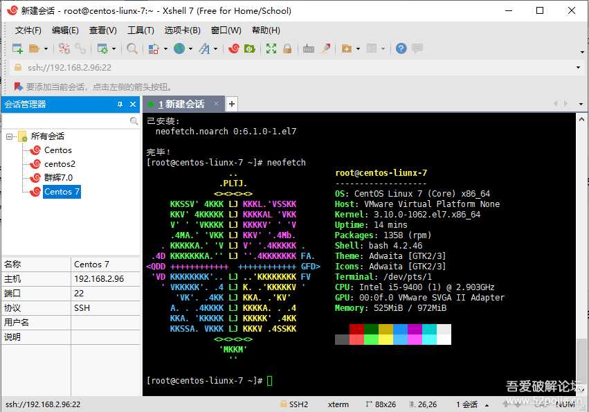Click the red disconnect icon in toolbar
The image size is (589, 412).
(64, 48)
